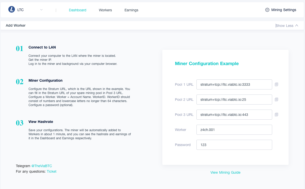Click the Worker name field
305x189 pixels.
[x=234, y=130]
